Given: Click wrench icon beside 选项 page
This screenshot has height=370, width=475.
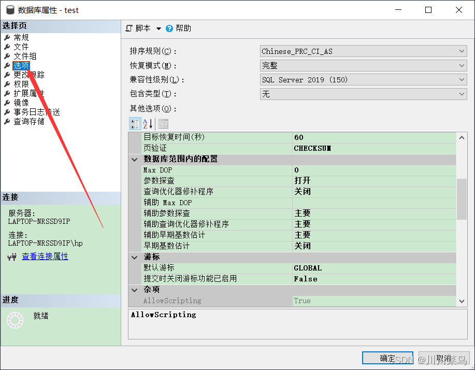Looking at the screenshot, I should click(7, 65).
